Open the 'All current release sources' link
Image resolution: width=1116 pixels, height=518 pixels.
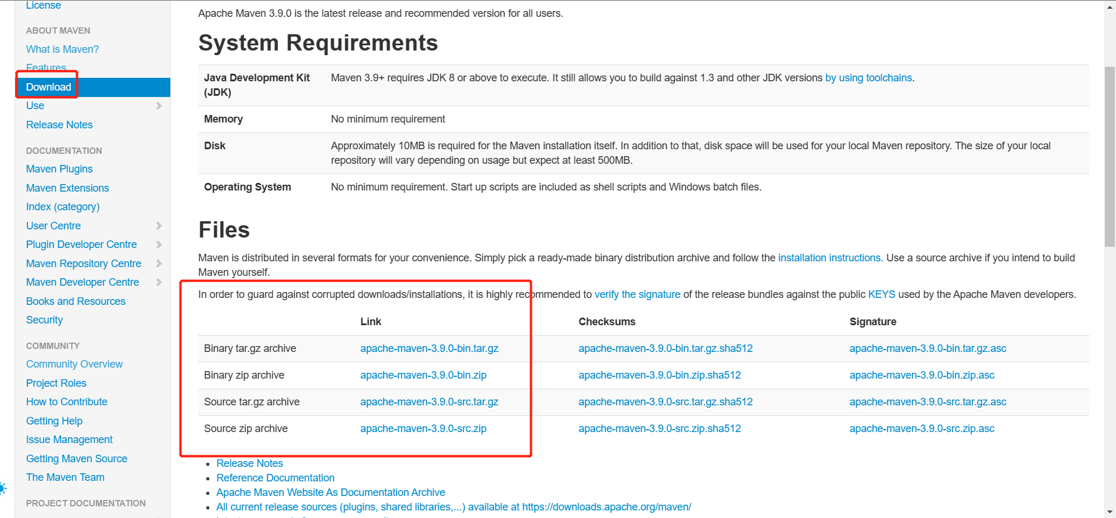pyautogui.click(x=454, y=507)
